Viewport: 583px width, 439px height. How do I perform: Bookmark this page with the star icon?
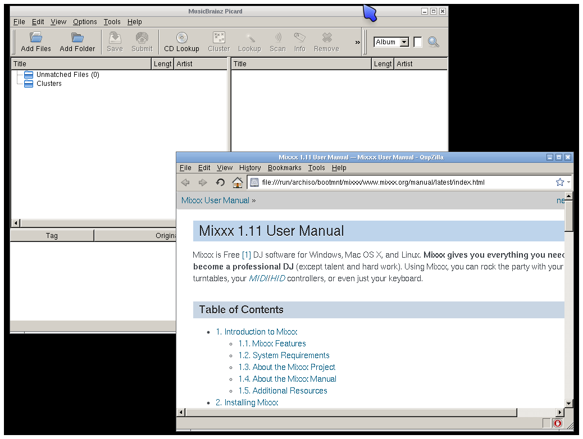pyautogui.click(x=559, y=182)
